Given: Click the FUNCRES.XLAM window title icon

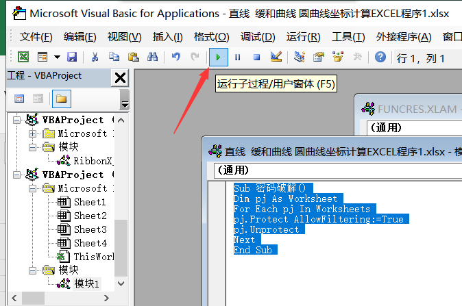Looking at the screenshot, I should click(x=368, y=109).
